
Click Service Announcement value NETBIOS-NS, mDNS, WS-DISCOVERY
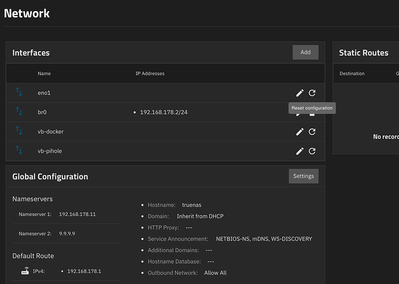tap(264, 239)
